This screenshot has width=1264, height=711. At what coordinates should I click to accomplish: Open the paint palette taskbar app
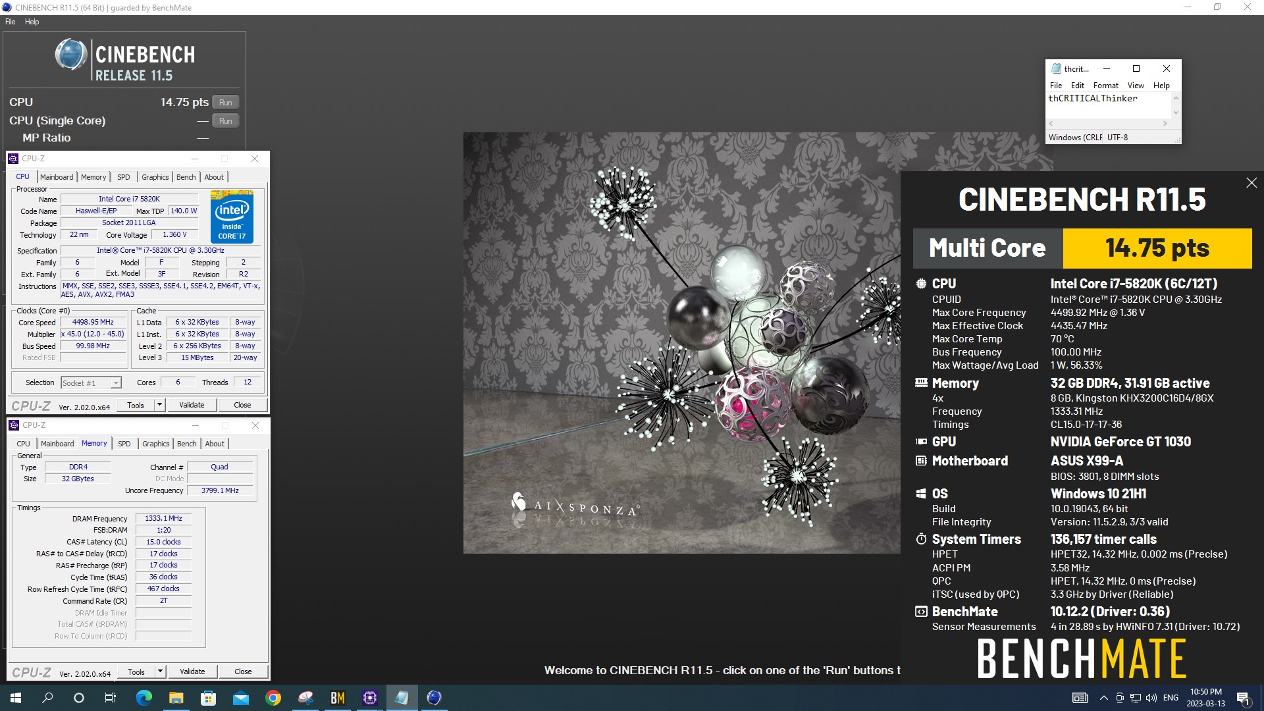click(305, 698)
